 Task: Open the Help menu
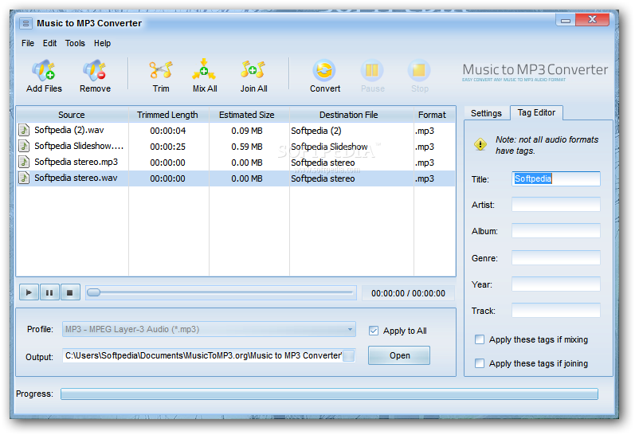coord(102,43)
